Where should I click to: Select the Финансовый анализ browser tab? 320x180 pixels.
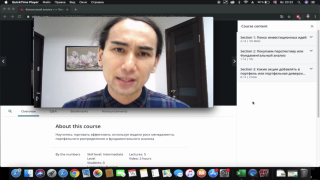click(44, 9)
